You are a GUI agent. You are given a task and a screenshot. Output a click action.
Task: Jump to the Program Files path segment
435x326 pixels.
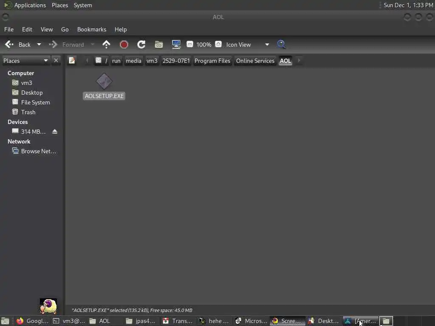(212, 61)
